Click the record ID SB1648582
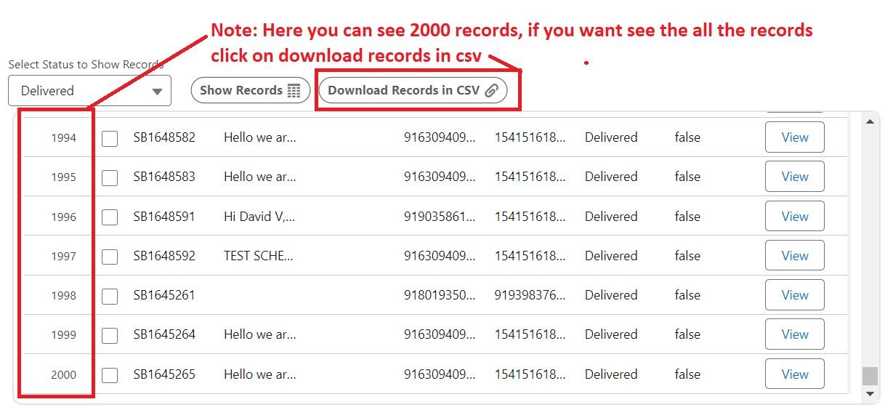893x418 pixels. tap(164, 137)
